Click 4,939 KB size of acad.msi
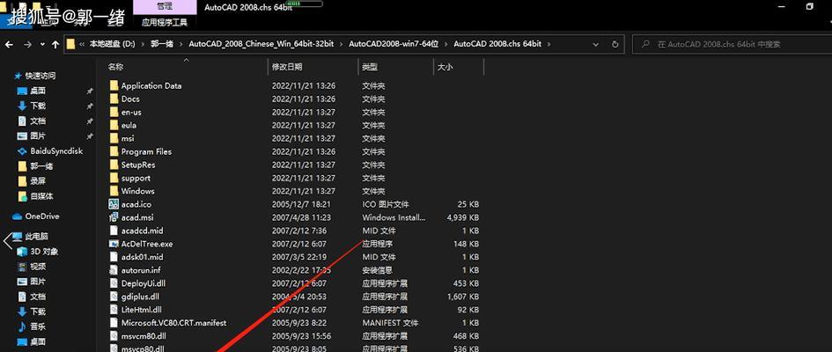The height and width of the screenshot is (352, 832). coord(463,217)
